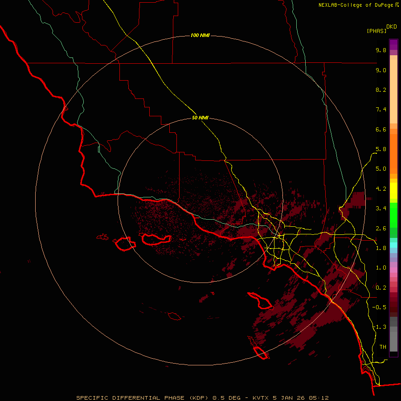
Task: Click the yellow segment of the color bar
Action: coord(393,191)
